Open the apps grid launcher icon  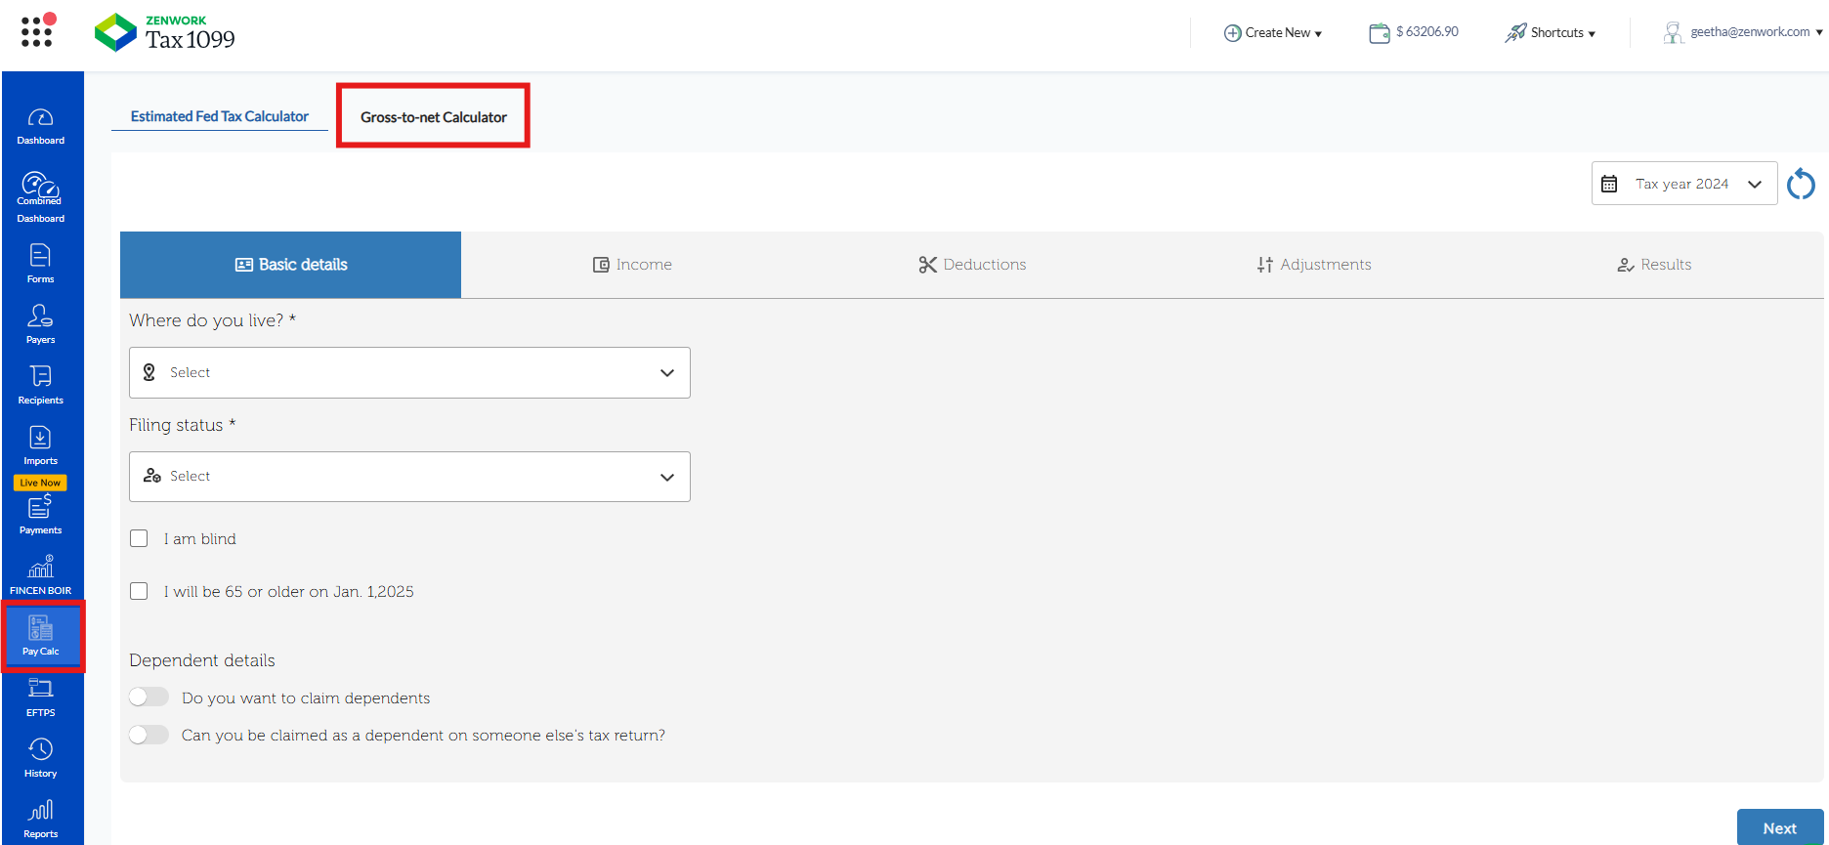click(36, 31)
